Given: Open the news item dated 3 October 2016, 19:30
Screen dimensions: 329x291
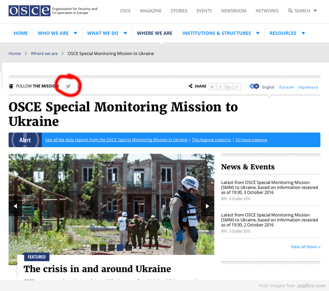Looking at the screenshot, I should [270, 187].
